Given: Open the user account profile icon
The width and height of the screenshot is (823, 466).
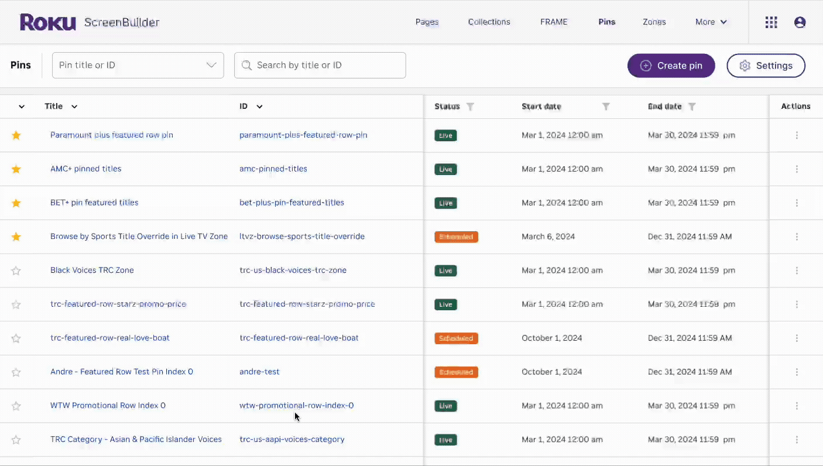Looking at the screenshot, I should coord(800,22).
